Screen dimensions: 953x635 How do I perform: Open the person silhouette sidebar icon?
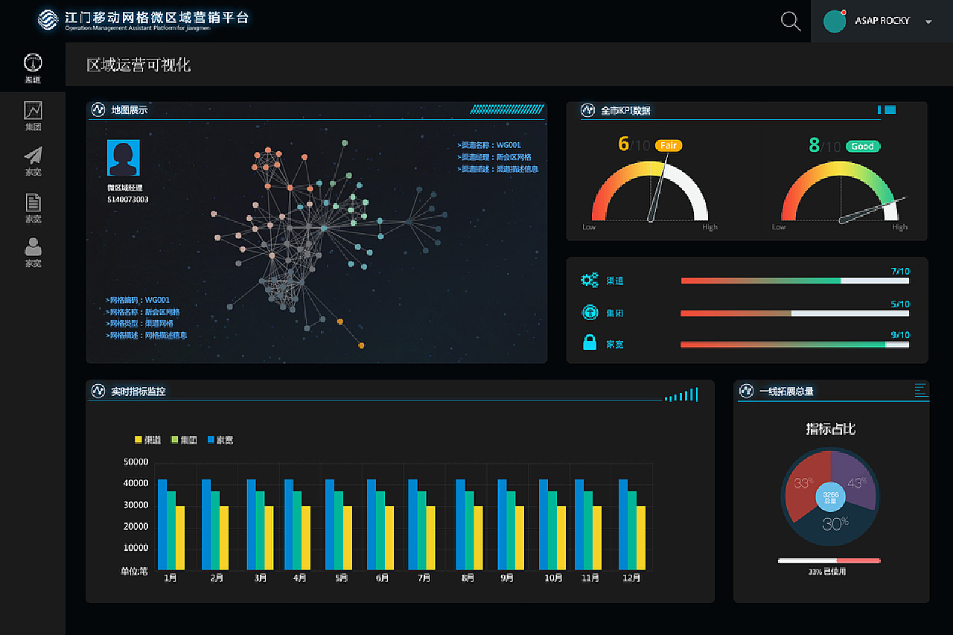coord(33,246)
